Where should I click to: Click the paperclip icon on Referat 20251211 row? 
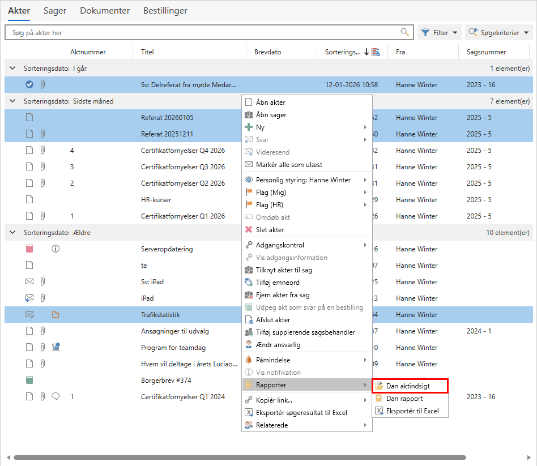[x=42, y=134]
